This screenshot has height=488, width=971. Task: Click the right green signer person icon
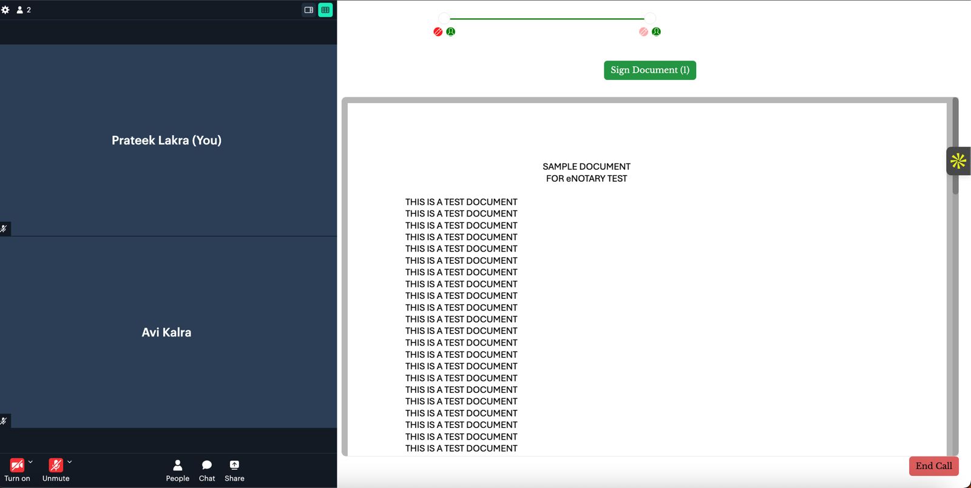657,32
